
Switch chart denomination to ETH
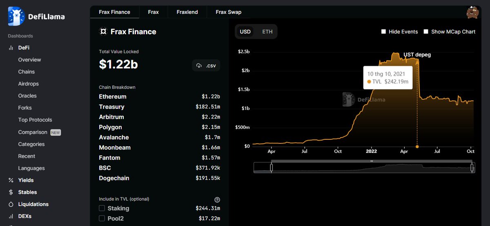coord(267,31)
